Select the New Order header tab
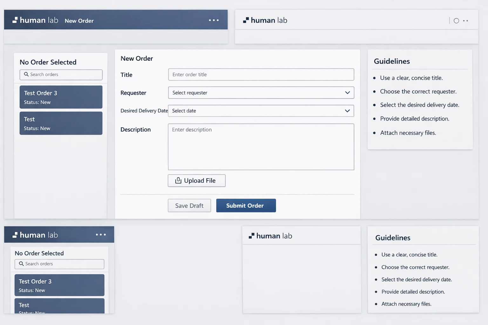This screenshot has width=488, height=325. 79,21
